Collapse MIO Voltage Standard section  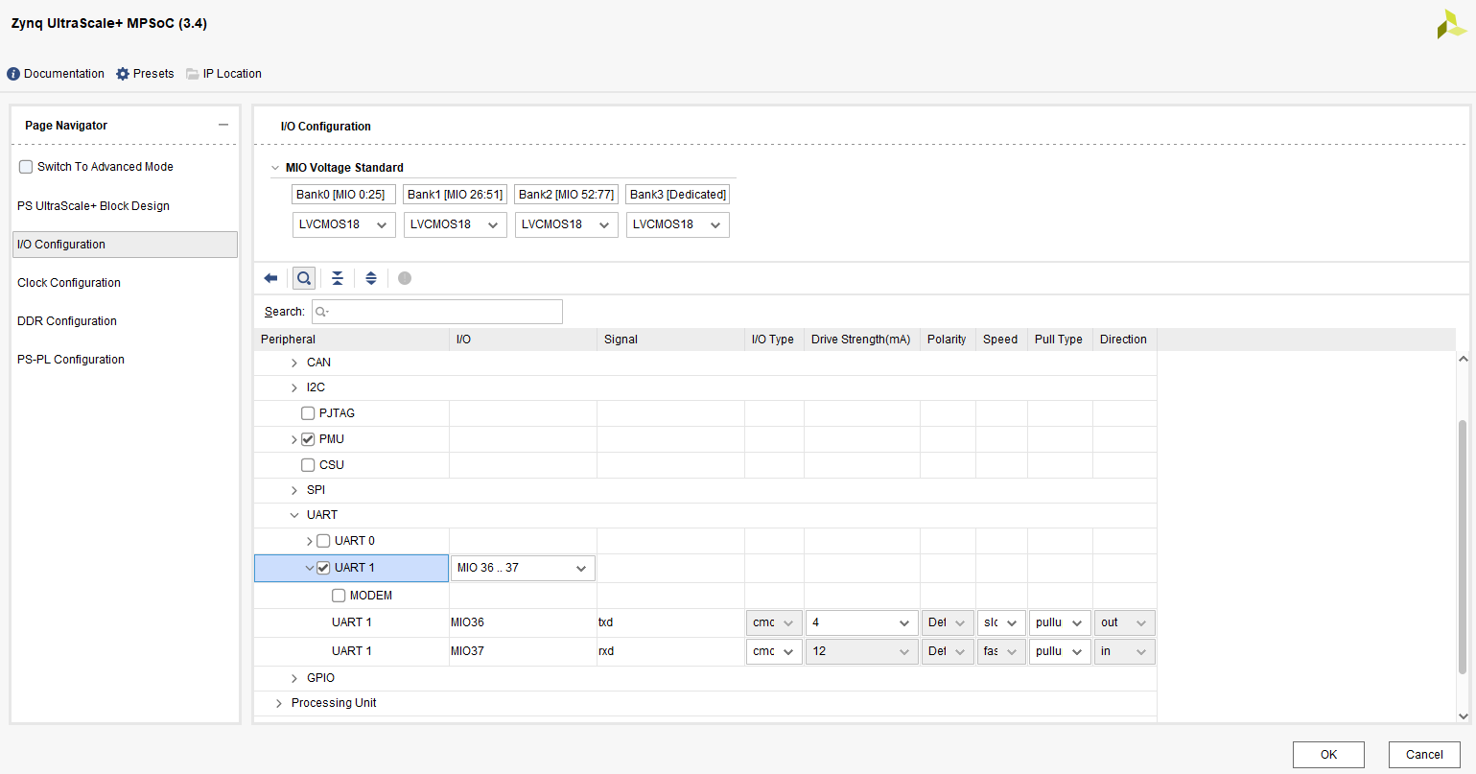275,168
